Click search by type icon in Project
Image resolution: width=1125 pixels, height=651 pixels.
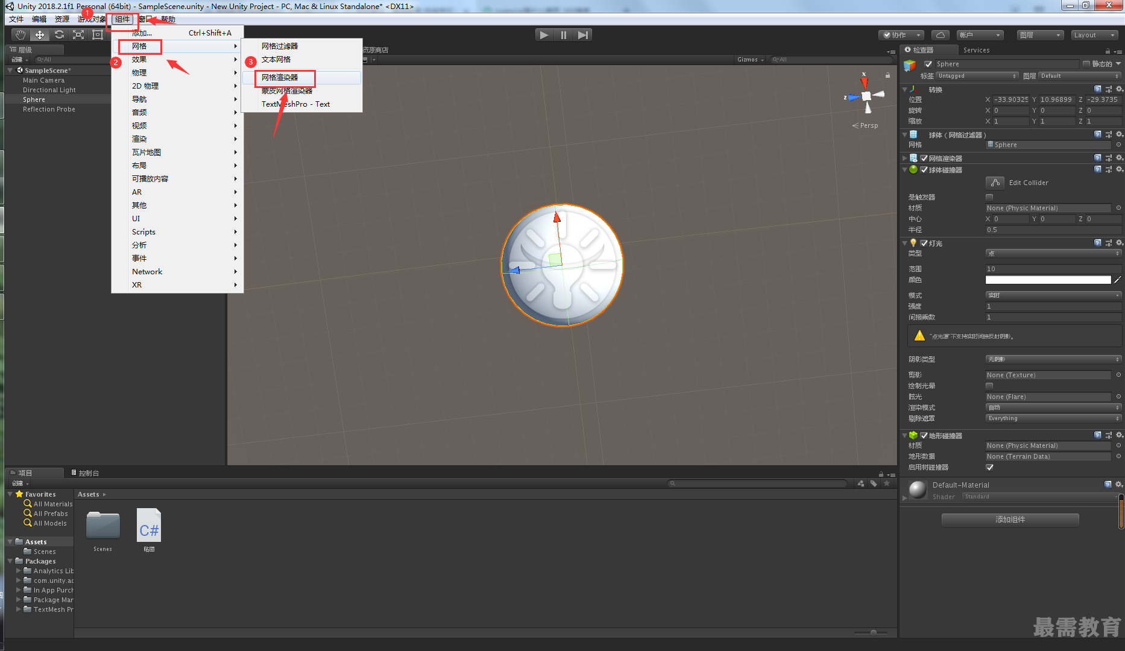860,483
